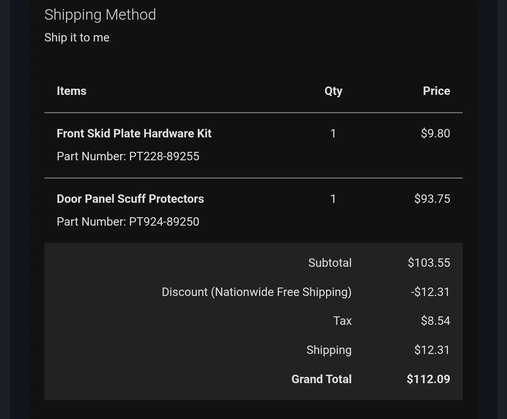Screen dimensions: 507x419
Task: Click the Nationwide Free Shipping discount label
Action: [256, 292]
